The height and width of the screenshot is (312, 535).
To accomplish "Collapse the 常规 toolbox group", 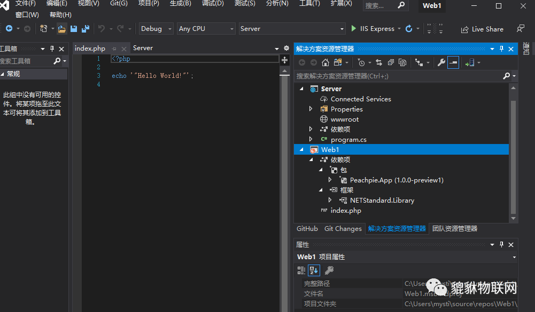I will [2, 74].
